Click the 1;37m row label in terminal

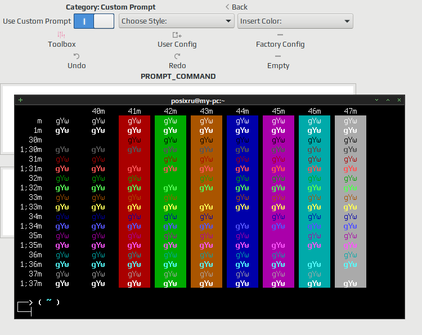click(x=31, y=284)
